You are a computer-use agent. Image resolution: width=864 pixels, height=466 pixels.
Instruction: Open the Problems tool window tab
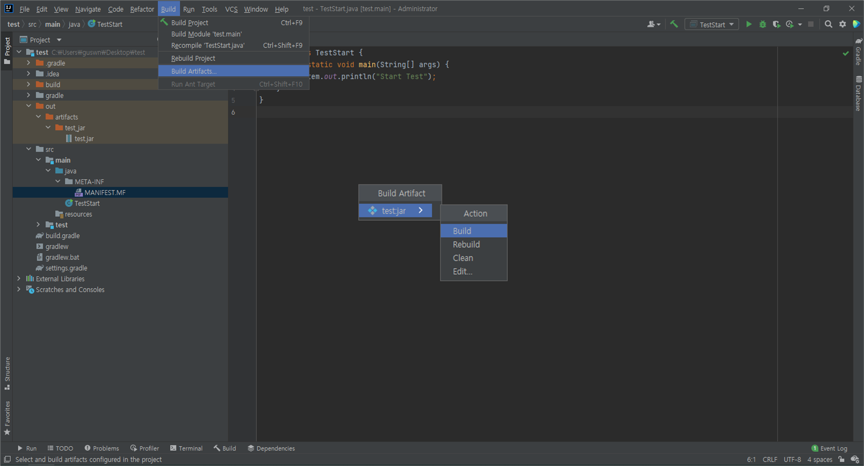click(x=102, y=448)
